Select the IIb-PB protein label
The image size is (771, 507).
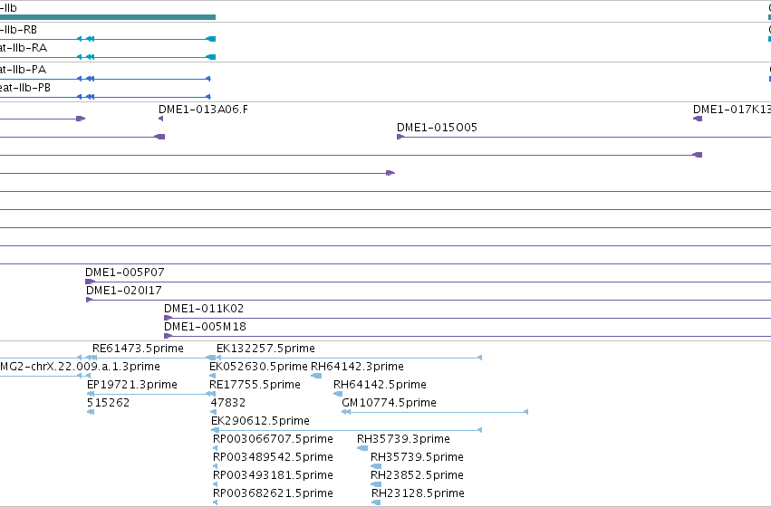[x=25, y=88]
